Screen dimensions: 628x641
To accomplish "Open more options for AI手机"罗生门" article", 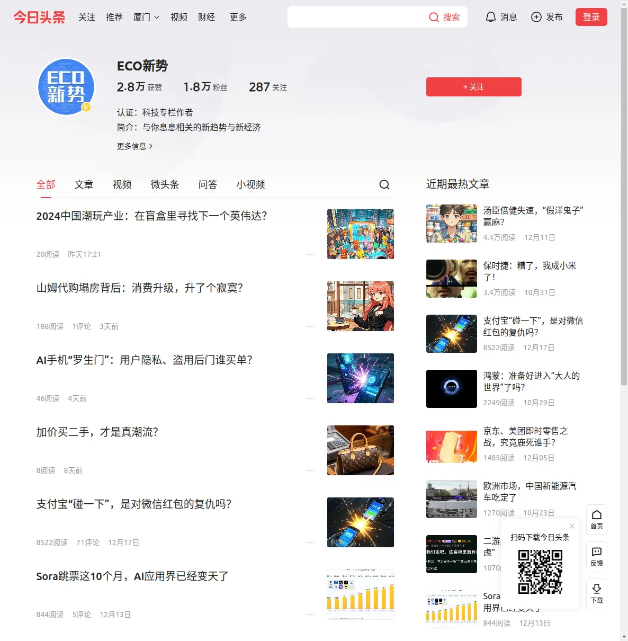I will tap(311, 398).
